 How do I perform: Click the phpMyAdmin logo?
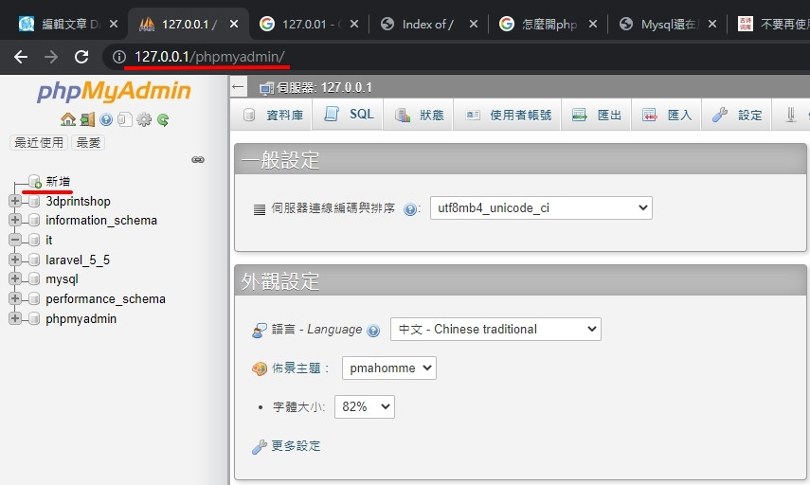pos(114,92)
